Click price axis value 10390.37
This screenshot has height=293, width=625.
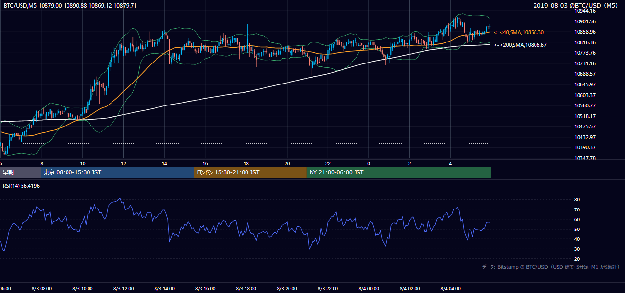585,147
